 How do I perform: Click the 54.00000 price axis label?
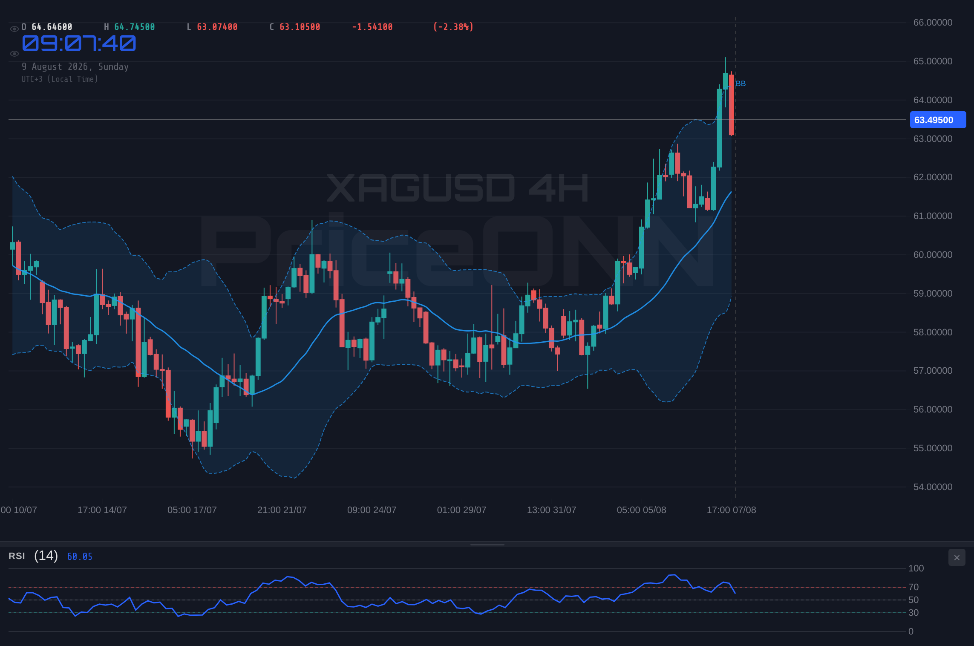click(x=933, y=487)
